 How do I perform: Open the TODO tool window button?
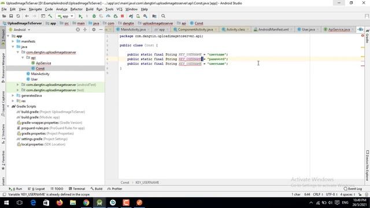(x=57, y=189)
